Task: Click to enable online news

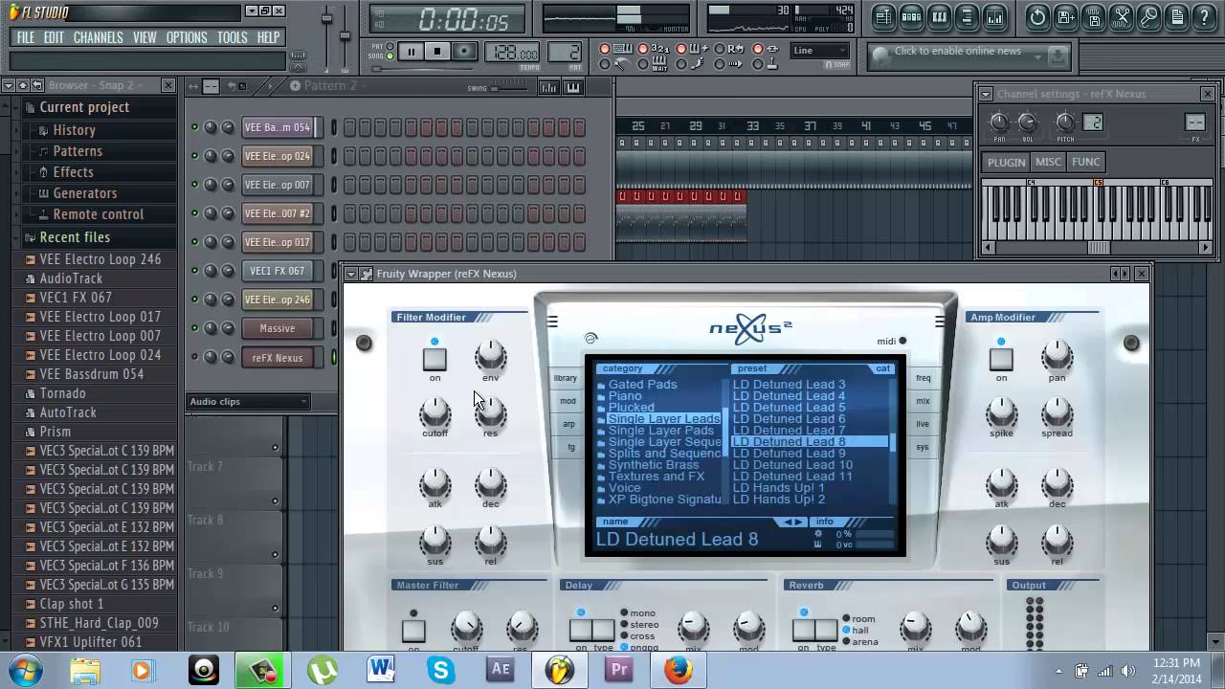Action: 957,52
